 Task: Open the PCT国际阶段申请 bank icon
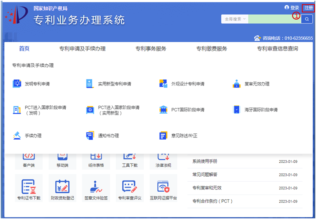(163, 110)
